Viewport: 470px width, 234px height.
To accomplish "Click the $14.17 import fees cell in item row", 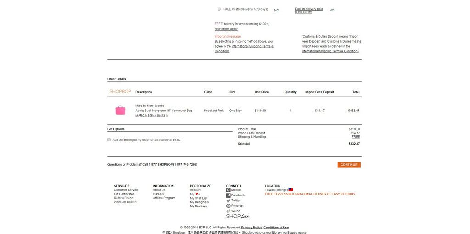I will coord(319,111).
